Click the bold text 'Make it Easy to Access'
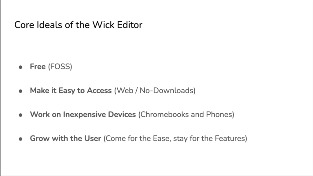The height and width of the screenshot is (176, 313). [71, 90]
